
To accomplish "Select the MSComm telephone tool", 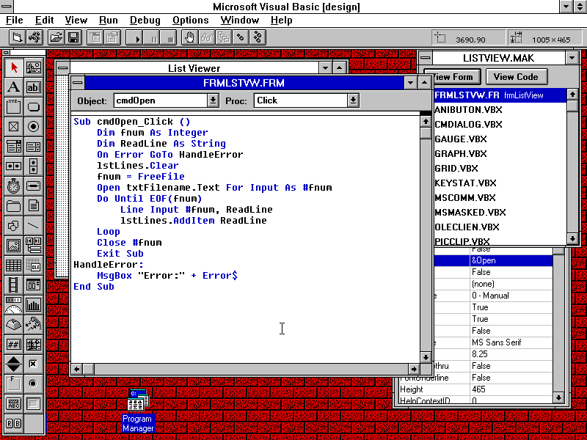I will point(33,324).
